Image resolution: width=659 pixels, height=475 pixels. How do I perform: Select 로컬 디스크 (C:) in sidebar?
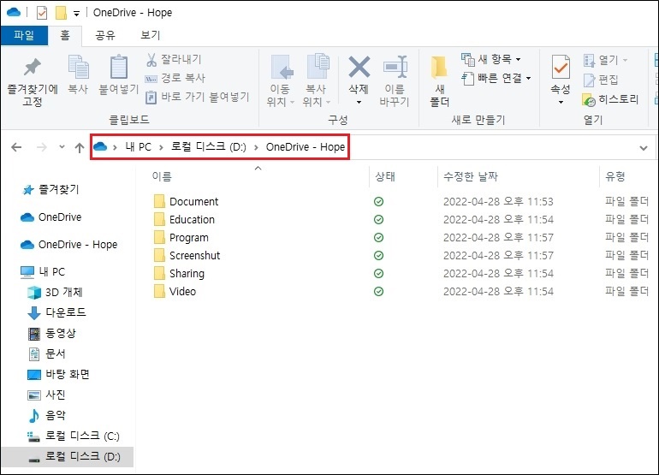pyautogui.click(x=73, y=436)
